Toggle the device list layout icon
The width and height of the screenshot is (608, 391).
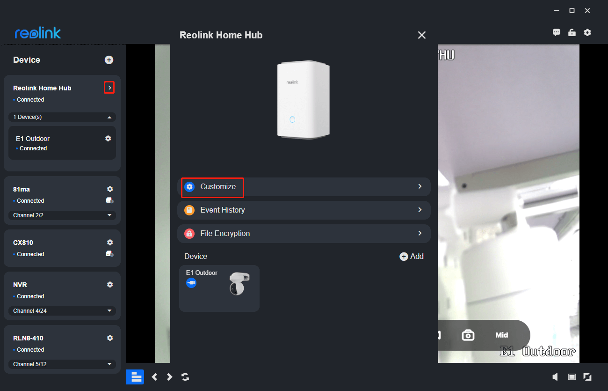pyautogui.click(x=135, y=376)
